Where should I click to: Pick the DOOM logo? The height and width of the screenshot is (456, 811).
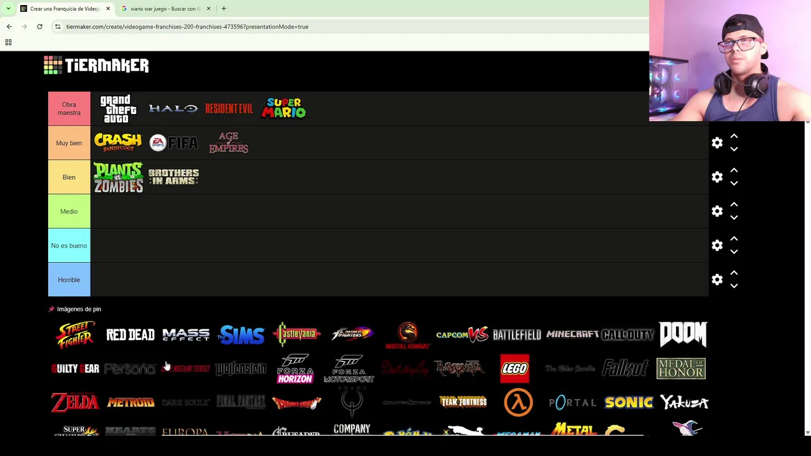click(x=682, y=334)
